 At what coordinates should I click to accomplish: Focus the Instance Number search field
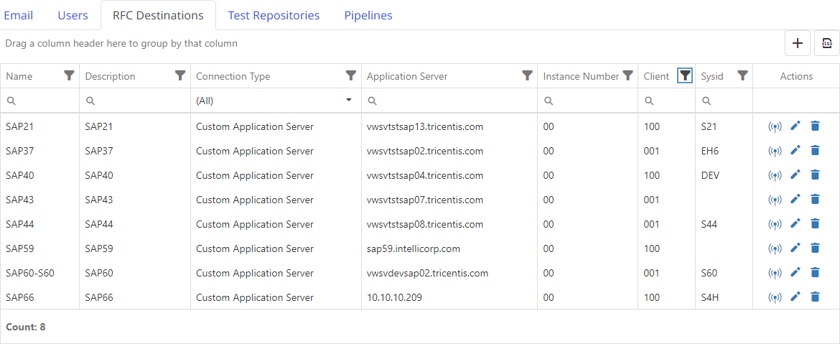588,101
